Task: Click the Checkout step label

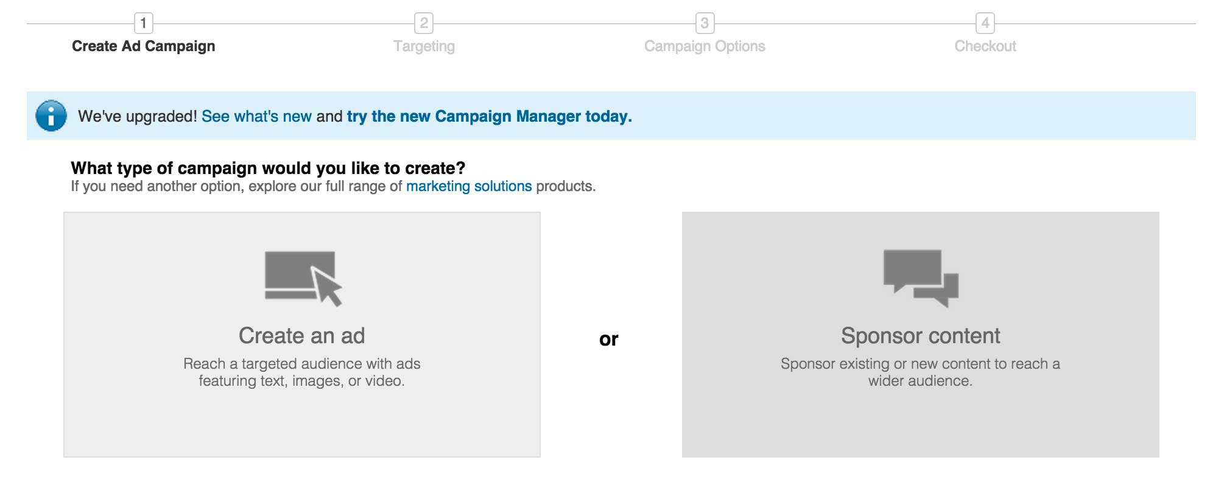Action: click(x=985, y=46)
